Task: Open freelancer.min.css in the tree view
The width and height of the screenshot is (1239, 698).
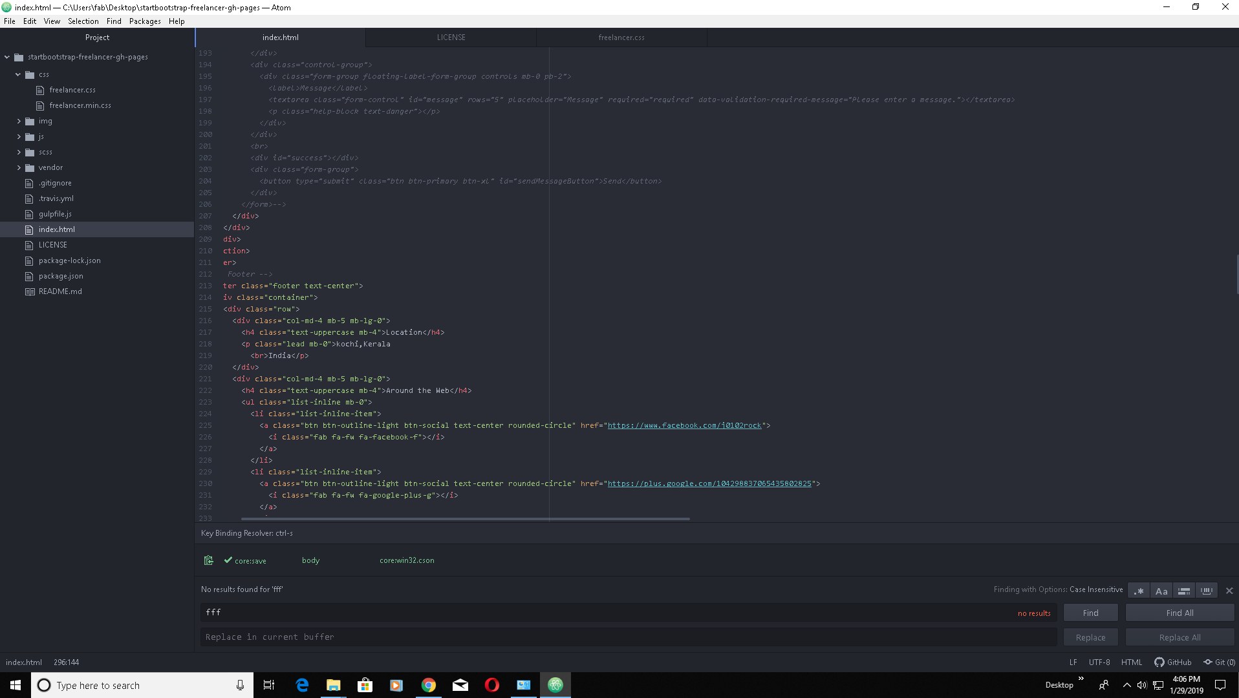Action: point(80,105)
